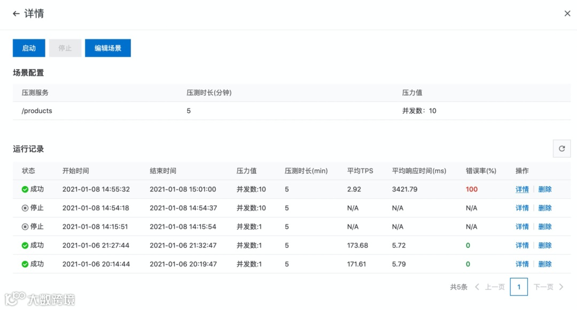Select page 1 in pagination
This screenshot has height=310, width=577.
tap(519, 287)
